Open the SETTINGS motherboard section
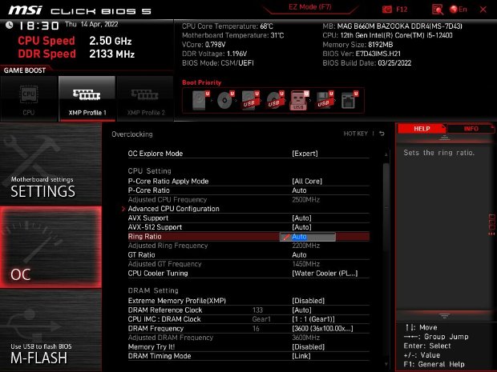497x372 pixels. pos(51,163)
